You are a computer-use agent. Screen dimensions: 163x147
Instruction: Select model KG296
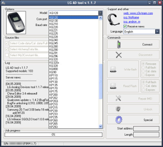pyautogui.click(x=73, y=56)
